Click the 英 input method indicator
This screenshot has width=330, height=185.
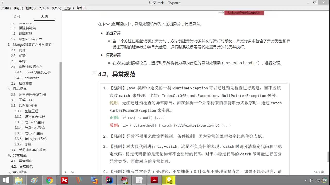pyautogui.click(x=318, y=181)
